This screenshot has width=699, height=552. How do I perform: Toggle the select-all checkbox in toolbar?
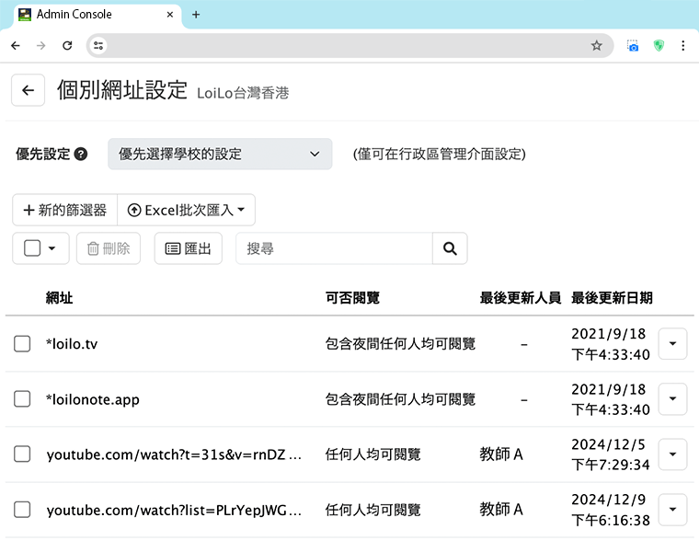pos(32,247)
